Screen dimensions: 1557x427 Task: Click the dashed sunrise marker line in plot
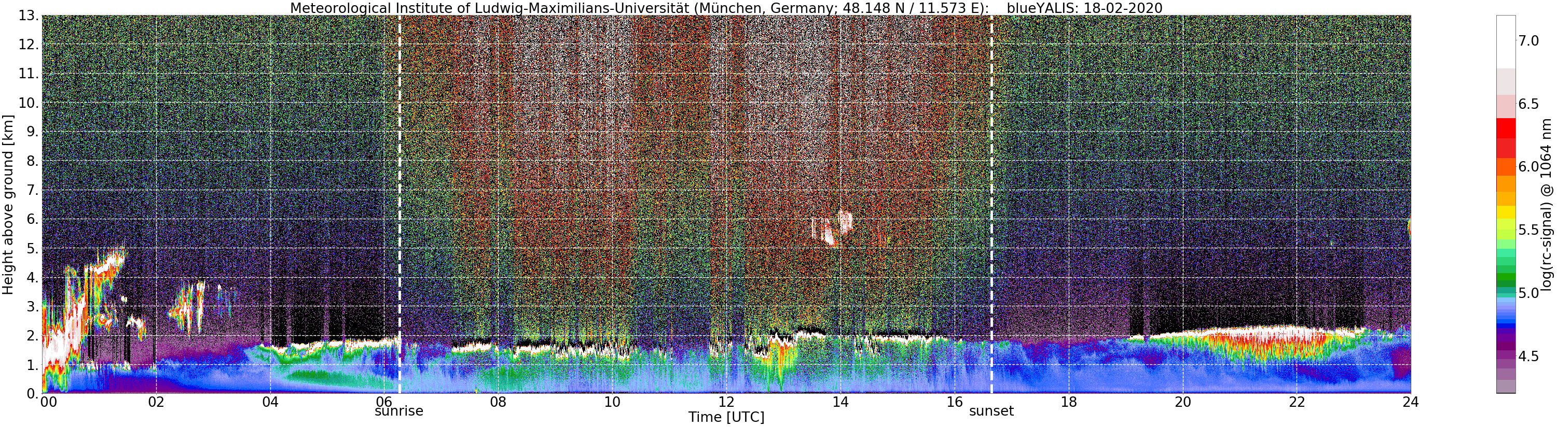399,204
